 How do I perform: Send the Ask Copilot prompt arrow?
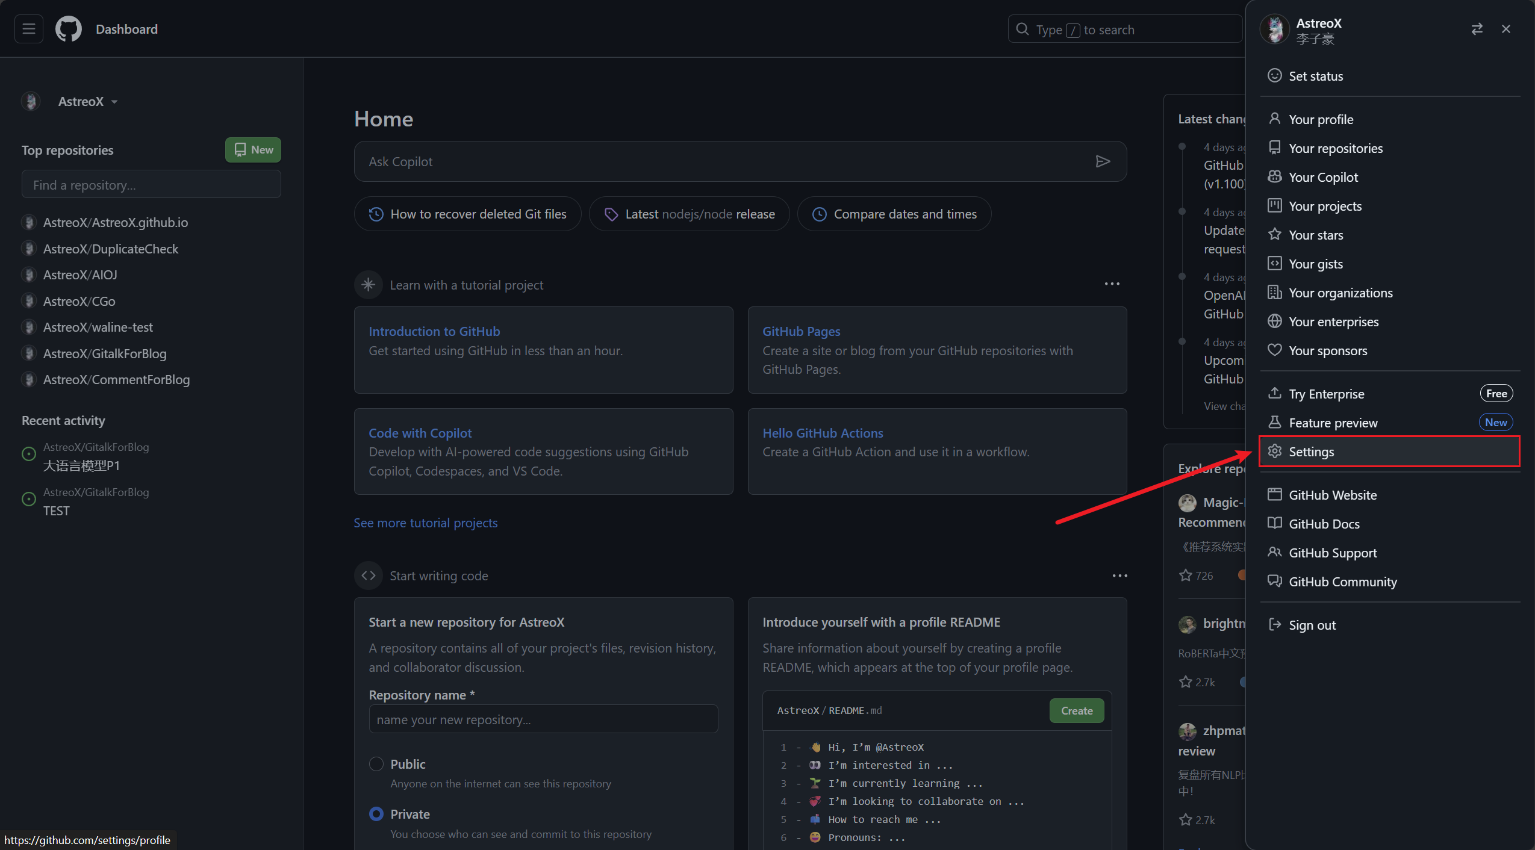1103,161
